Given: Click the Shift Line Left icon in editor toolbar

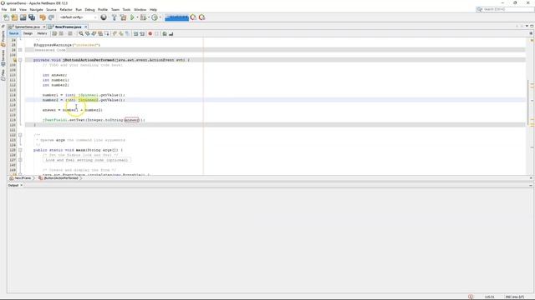Looking at the screenshot, I should (135, 33).
